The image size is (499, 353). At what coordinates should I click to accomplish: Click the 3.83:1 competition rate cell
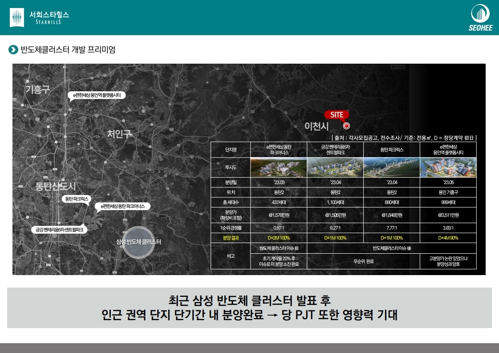[x=448, y=228]
